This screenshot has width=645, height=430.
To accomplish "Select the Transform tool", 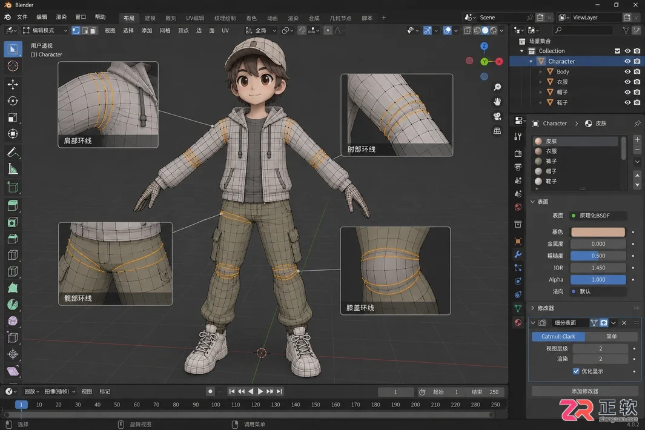I will click(13, 134).
